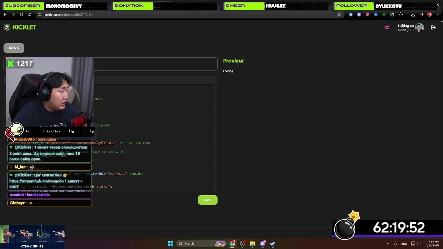This screenshot has height=249, width=443.
Task: Switch the ENG input language
Action: coord(404,243)
